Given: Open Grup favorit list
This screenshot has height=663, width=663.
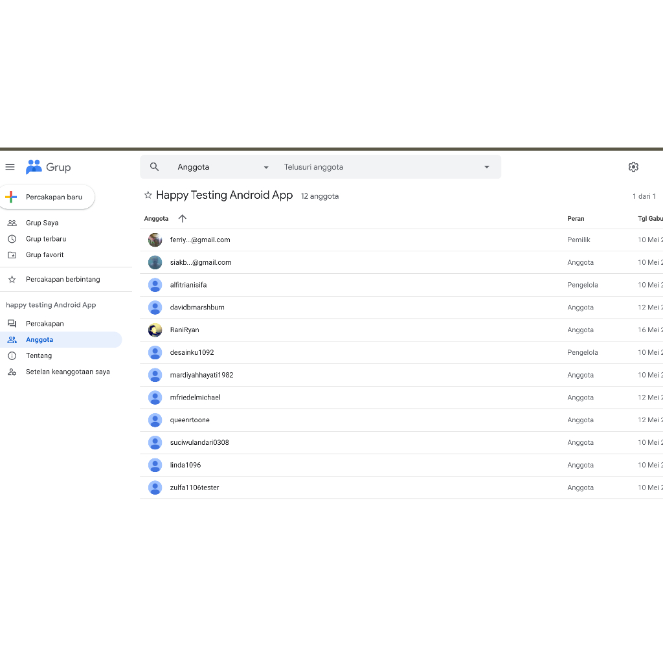Looking at the screenshot, I should click(45, 255).
